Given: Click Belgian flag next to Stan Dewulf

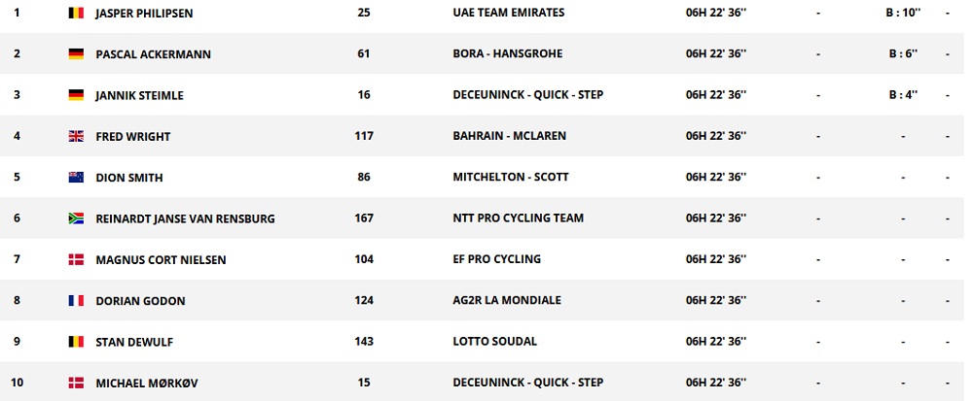Looking at the screenshot, I should pyautogui.click(x=75, y=342).
